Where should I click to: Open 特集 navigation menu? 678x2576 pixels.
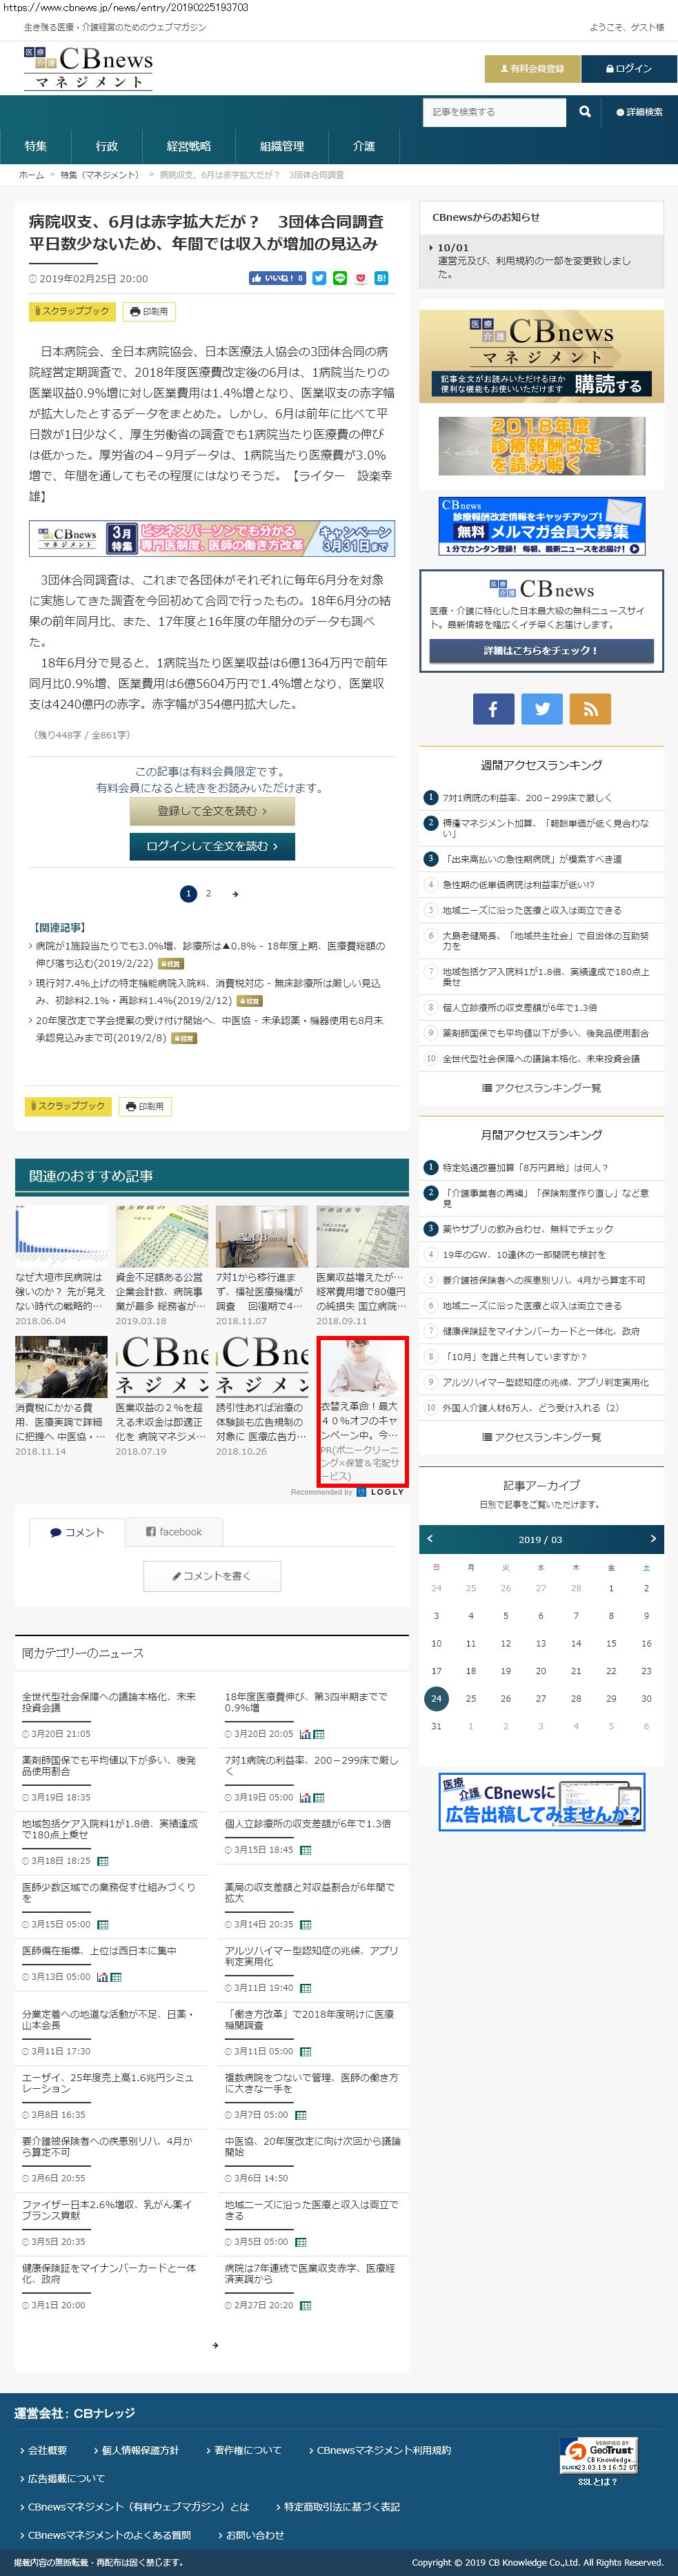(x=36, y=146)
